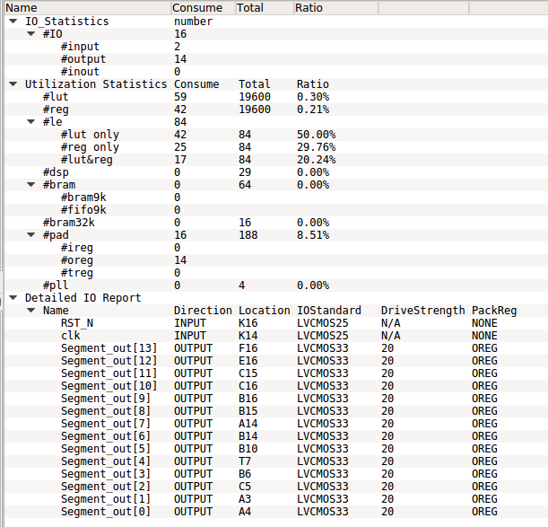Select the clk pin row
Screen dimensions: 548x527
click(x=276, y=336)
